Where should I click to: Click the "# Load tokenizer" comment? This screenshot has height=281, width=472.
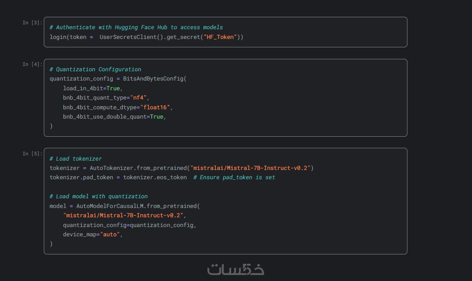pos(76,159)
